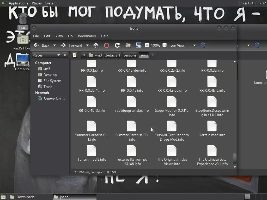This screenshot has height=200, width=267.
Task: Navigate to .betacraft in the path bar
Action: click(113, 55)
